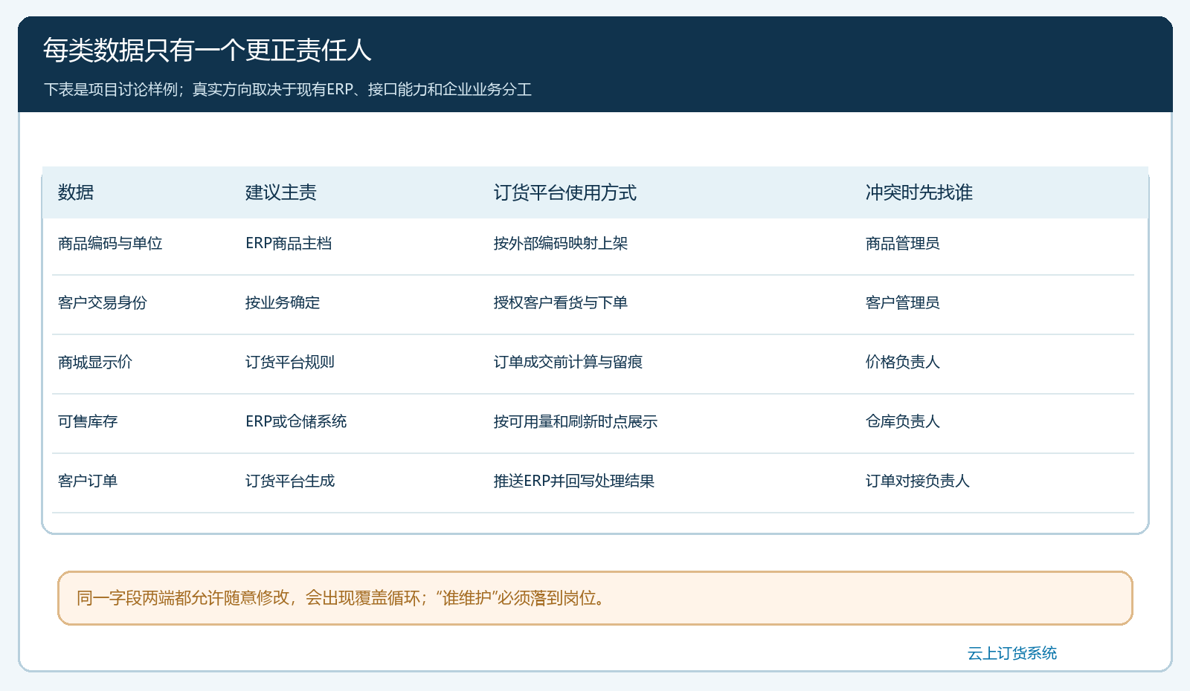
Task: Select the 按可用量和刷新时点展示 cell
Action: (x=576, y=421)
